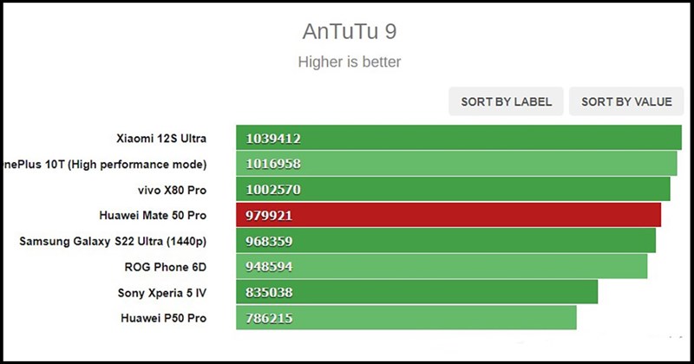Click the Samsung Galaxy S22 Ultra bar
694x364 pixels.
click(446, 240)
